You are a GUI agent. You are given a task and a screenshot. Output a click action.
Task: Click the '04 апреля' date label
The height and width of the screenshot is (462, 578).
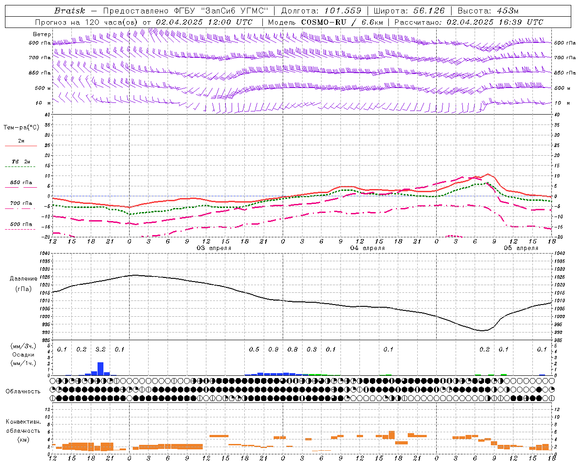click(368, 248)
